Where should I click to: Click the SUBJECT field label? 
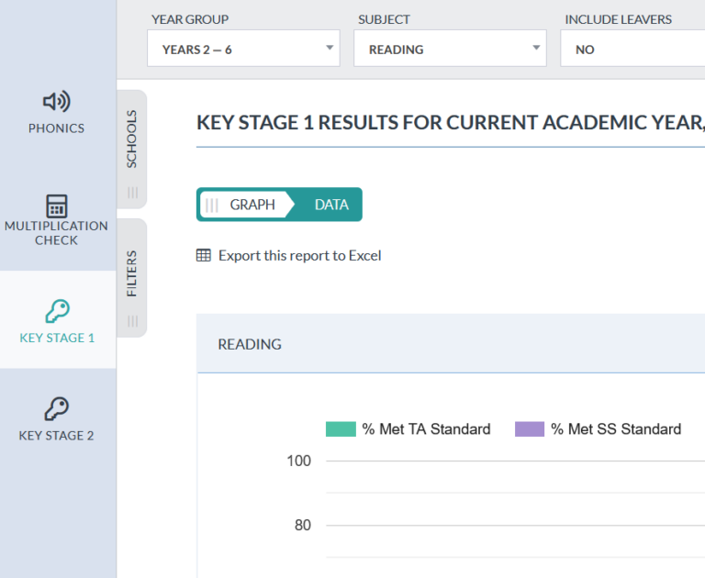pos(384,19)
